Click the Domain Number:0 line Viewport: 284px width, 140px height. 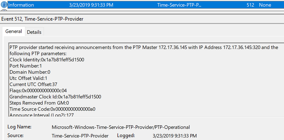[x=30, y=72]
